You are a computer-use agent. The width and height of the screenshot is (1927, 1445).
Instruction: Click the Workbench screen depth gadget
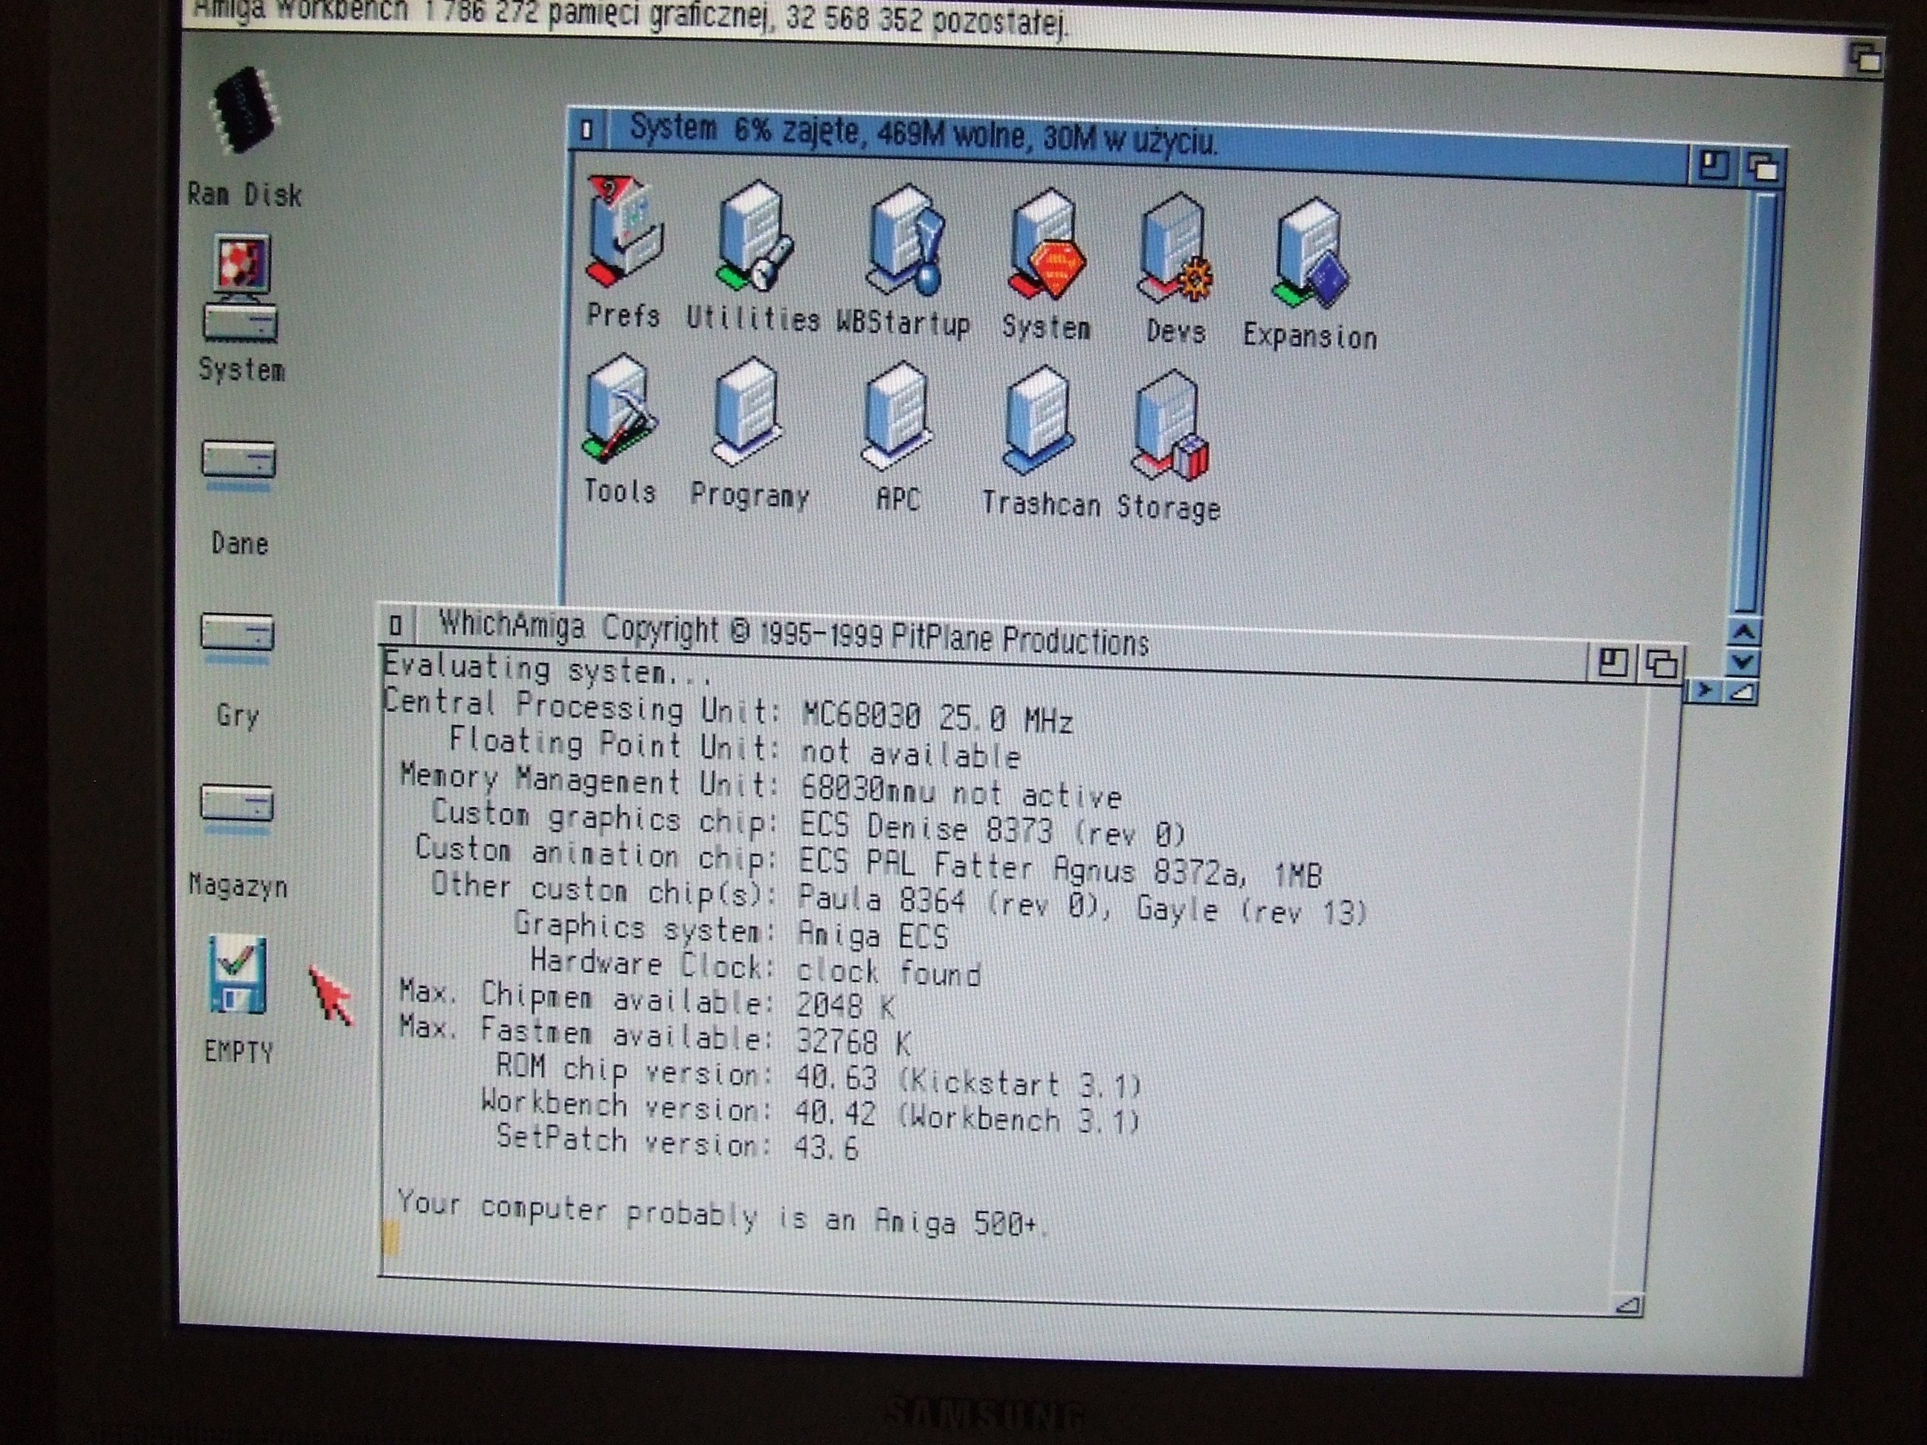coord(1866,59)
